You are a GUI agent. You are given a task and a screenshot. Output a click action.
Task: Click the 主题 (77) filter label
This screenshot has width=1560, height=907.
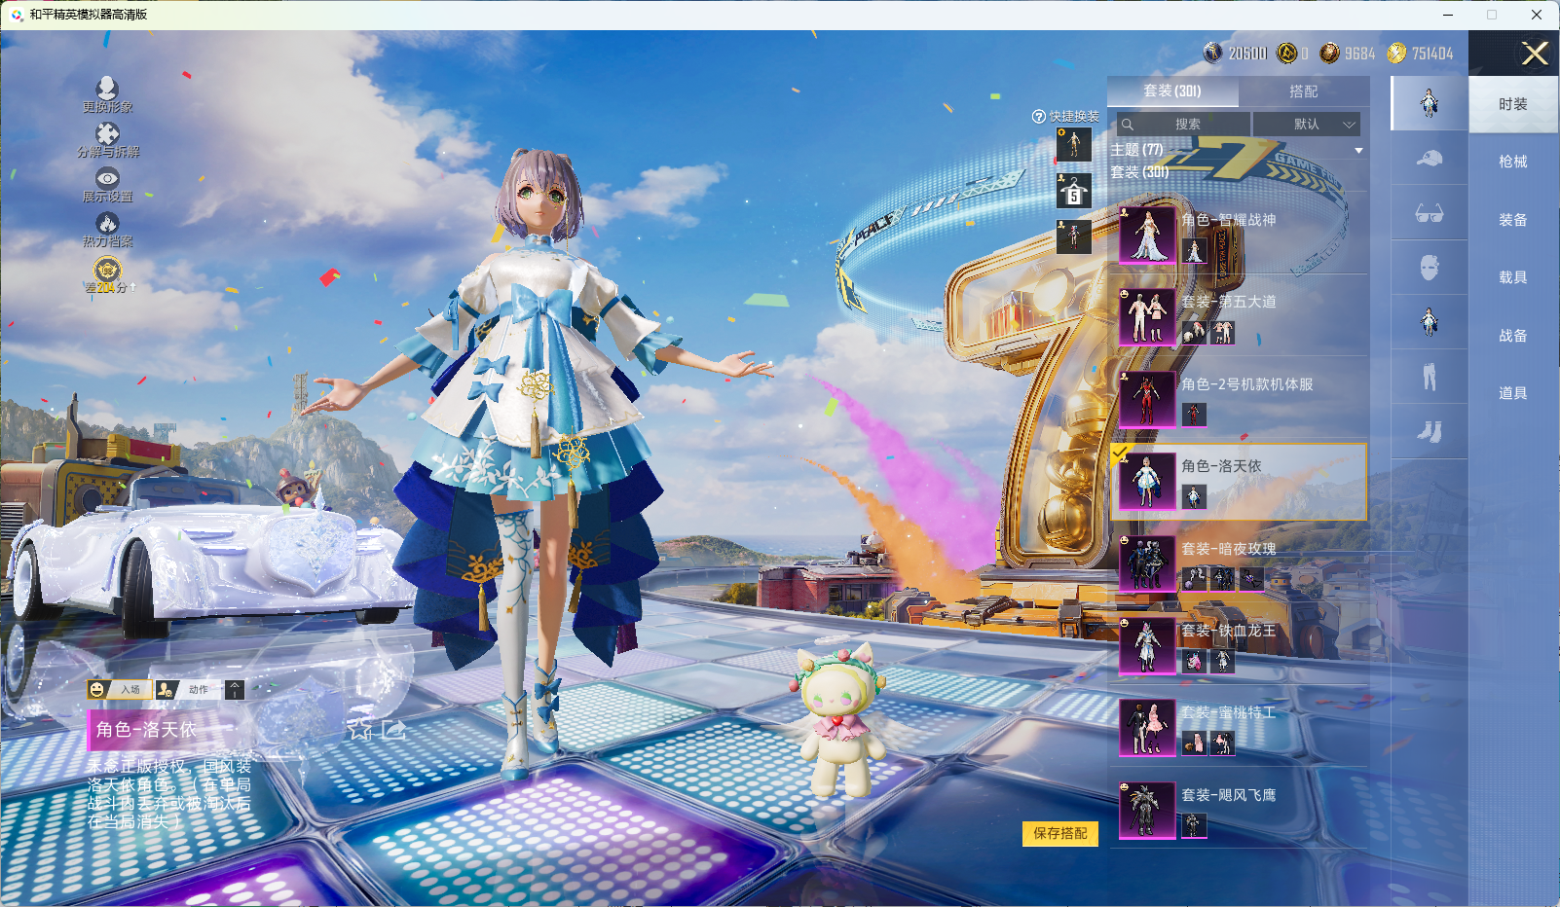tap(1137, 150)
